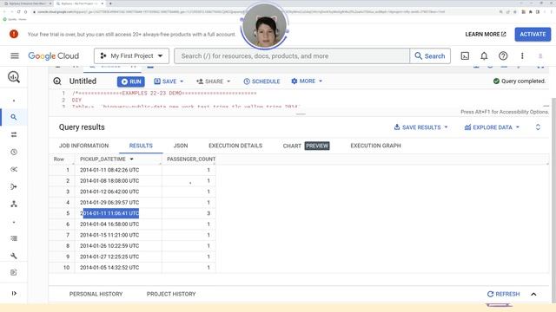The height and width of the screenshot is (312, 556).
Task: Reload the page with browser refresh icon
Action: pyautogui.click(x=18, y=11)
